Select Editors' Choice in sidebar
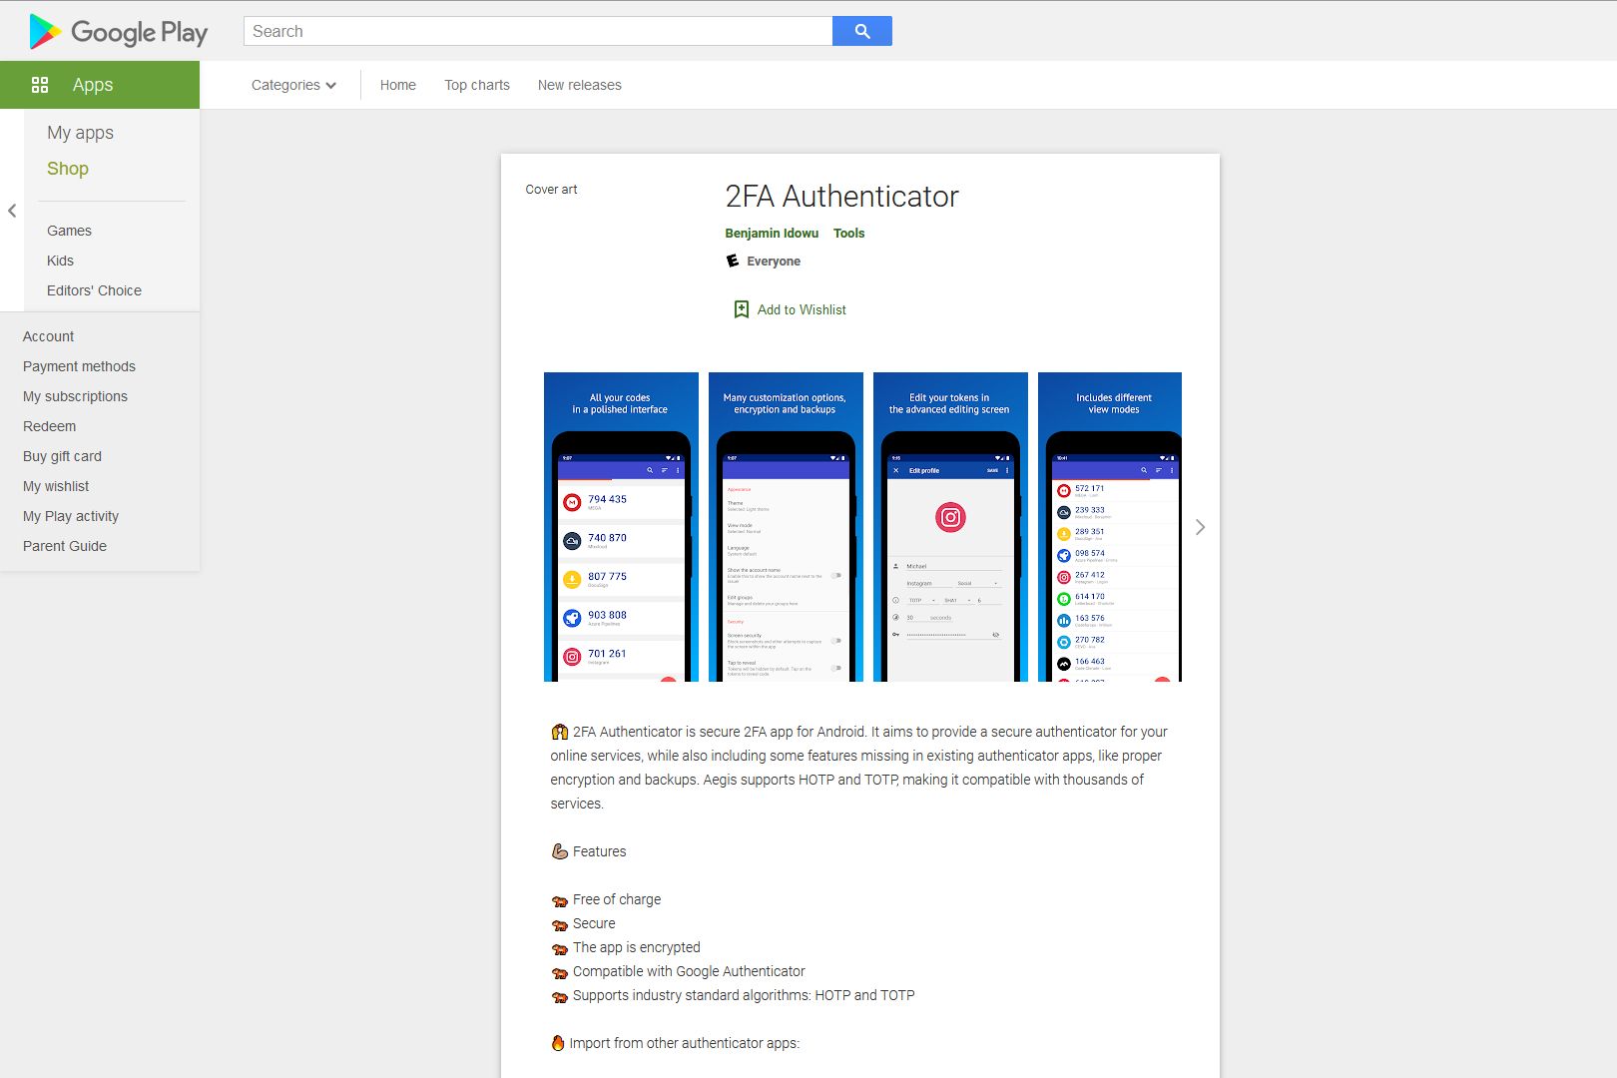 click(x=94, y=290)
